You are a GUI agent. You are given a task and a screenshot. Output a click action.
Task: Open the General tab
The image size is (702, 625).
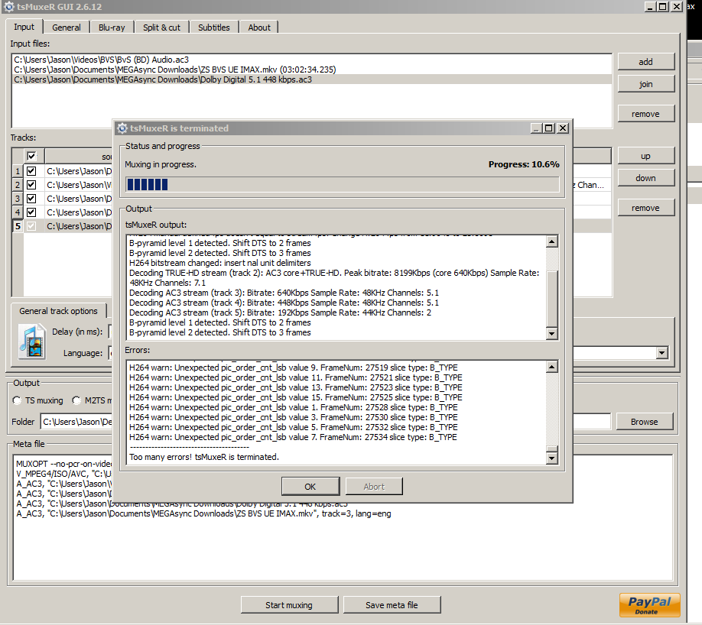click(67, 28)
